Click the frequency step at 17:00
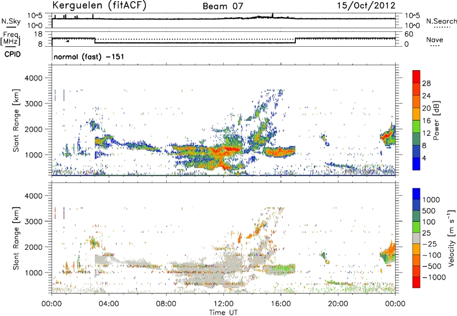 pyautogui.click(x=295, y=40)
